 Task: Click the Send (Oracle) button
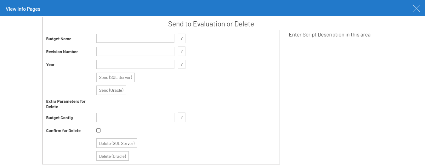[x=111, y=91]
